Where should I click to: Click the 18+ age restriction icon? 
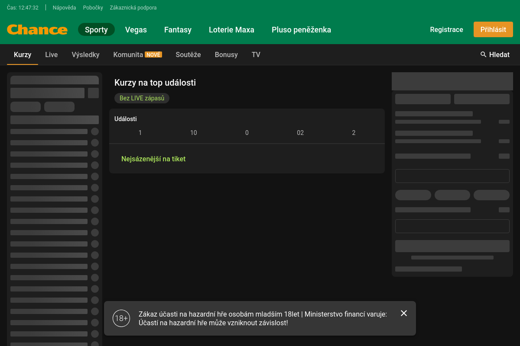pos(121,318)
